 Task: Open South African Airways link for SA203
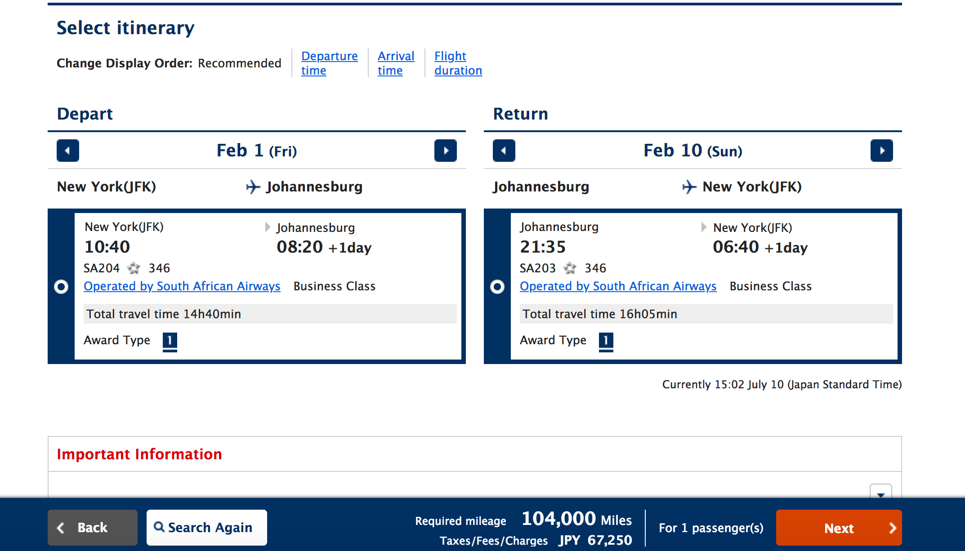pos(618,286)
